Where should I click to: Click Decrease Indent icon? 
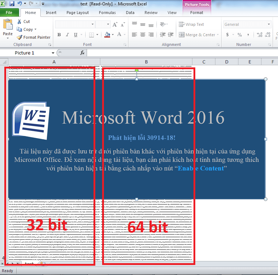(x=163, y=35)
